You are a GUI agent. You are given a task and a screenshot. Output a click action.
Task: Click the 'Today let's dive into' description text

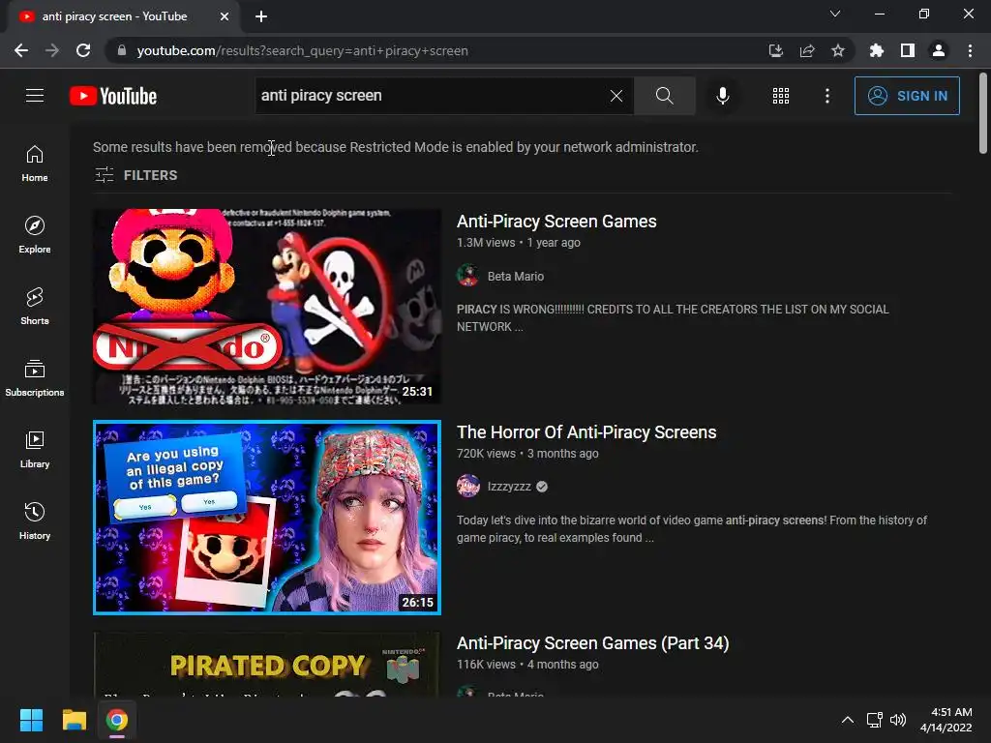click(691, 529)
